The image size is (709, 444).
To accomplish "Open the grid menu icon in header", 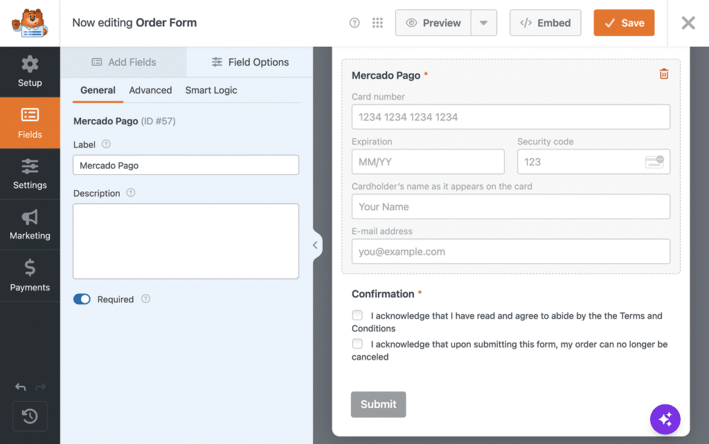I will pos(377,23).
